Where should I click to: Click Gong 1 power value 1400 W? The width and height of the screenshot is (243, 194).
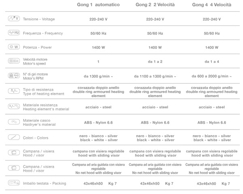(x=98, y=48)
